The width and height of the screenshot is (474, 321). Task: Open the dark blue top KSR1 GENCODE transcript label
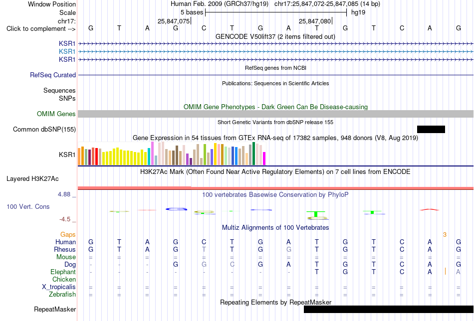[67, 43]
